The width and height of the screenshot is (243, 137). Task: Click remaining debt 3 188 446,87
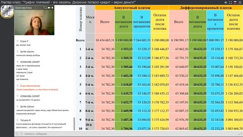[x=160, y=49]
